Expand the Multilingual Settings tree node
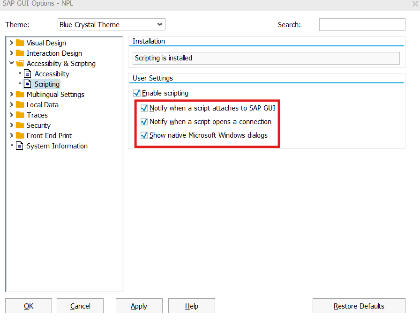The image size is (420, 324). coord(11,94)
